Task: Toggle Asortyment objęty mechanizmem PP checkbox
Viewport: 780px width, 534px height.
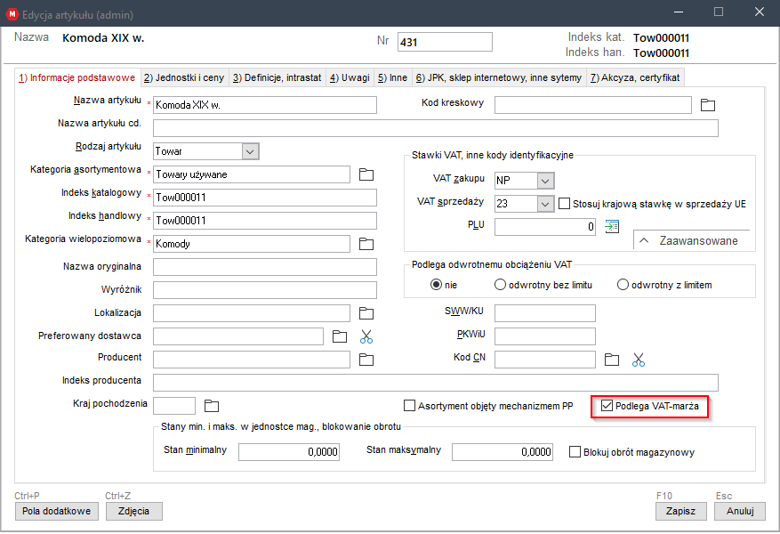Action: (x=409, y=406)
